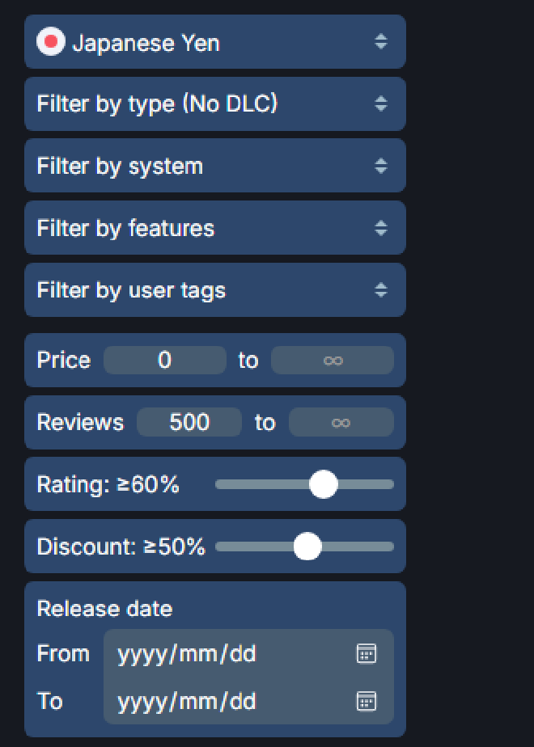Screen dimensions: 534x747
Task: Click the Japanese Yen sort arrows icon
Action: pos(381,42)
